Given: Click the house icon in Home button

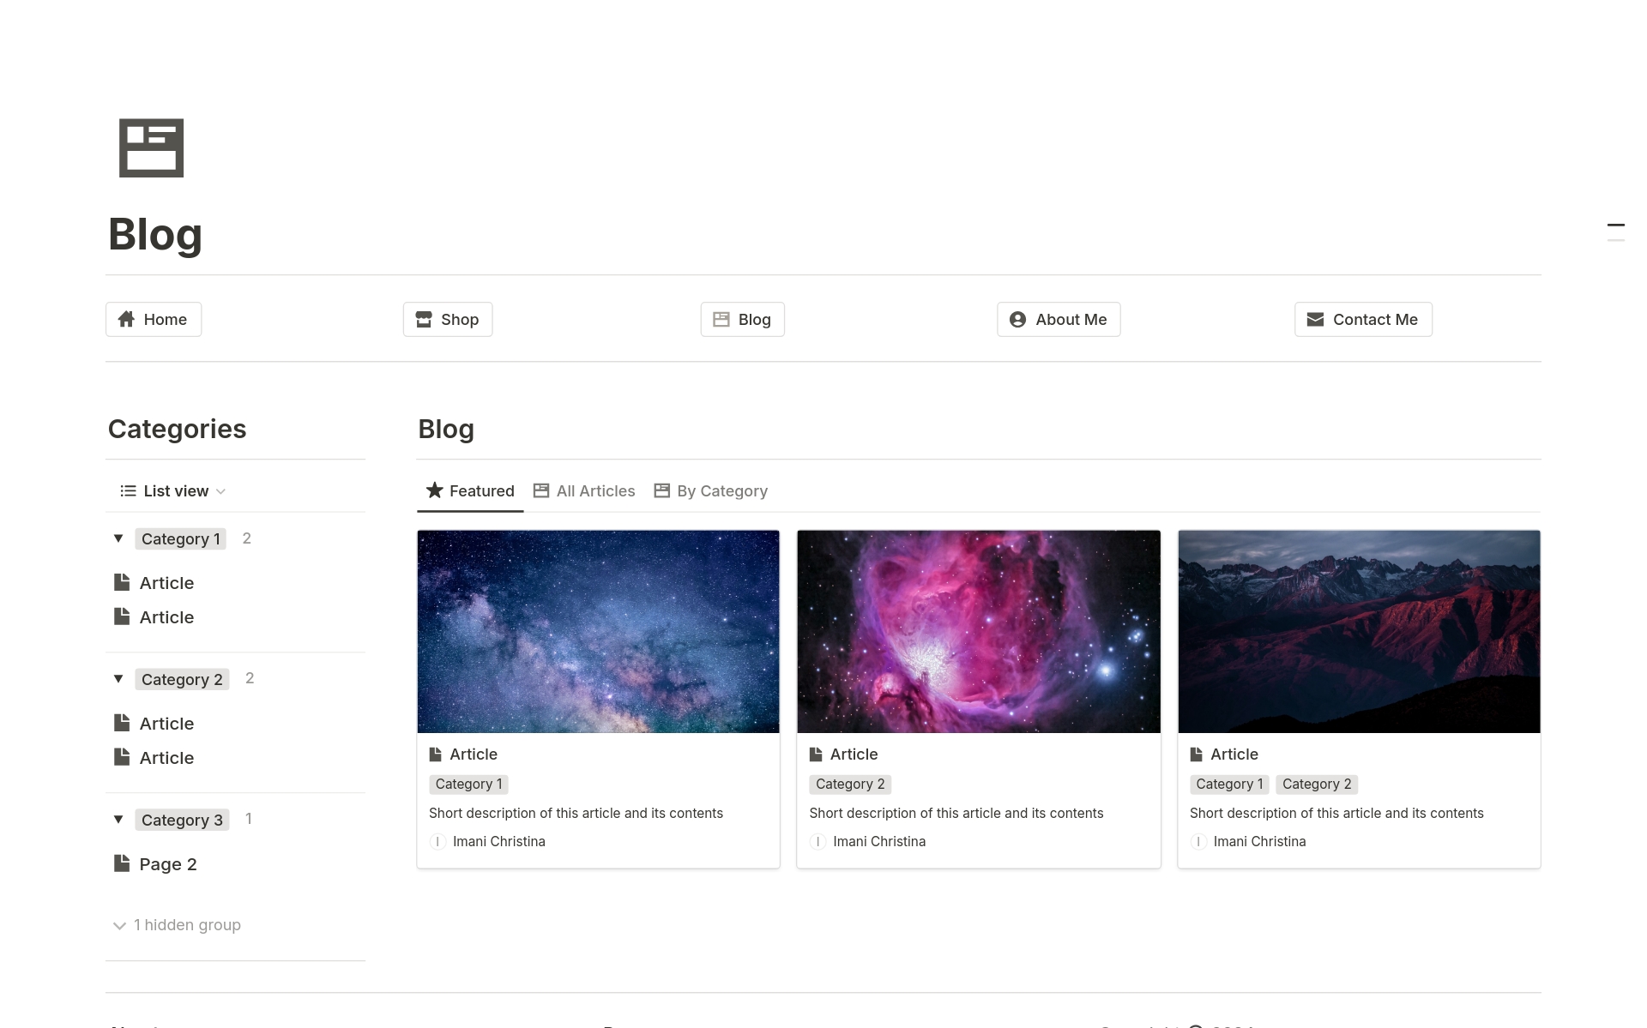Looking at the screenshot, I should tap(126, 319).
